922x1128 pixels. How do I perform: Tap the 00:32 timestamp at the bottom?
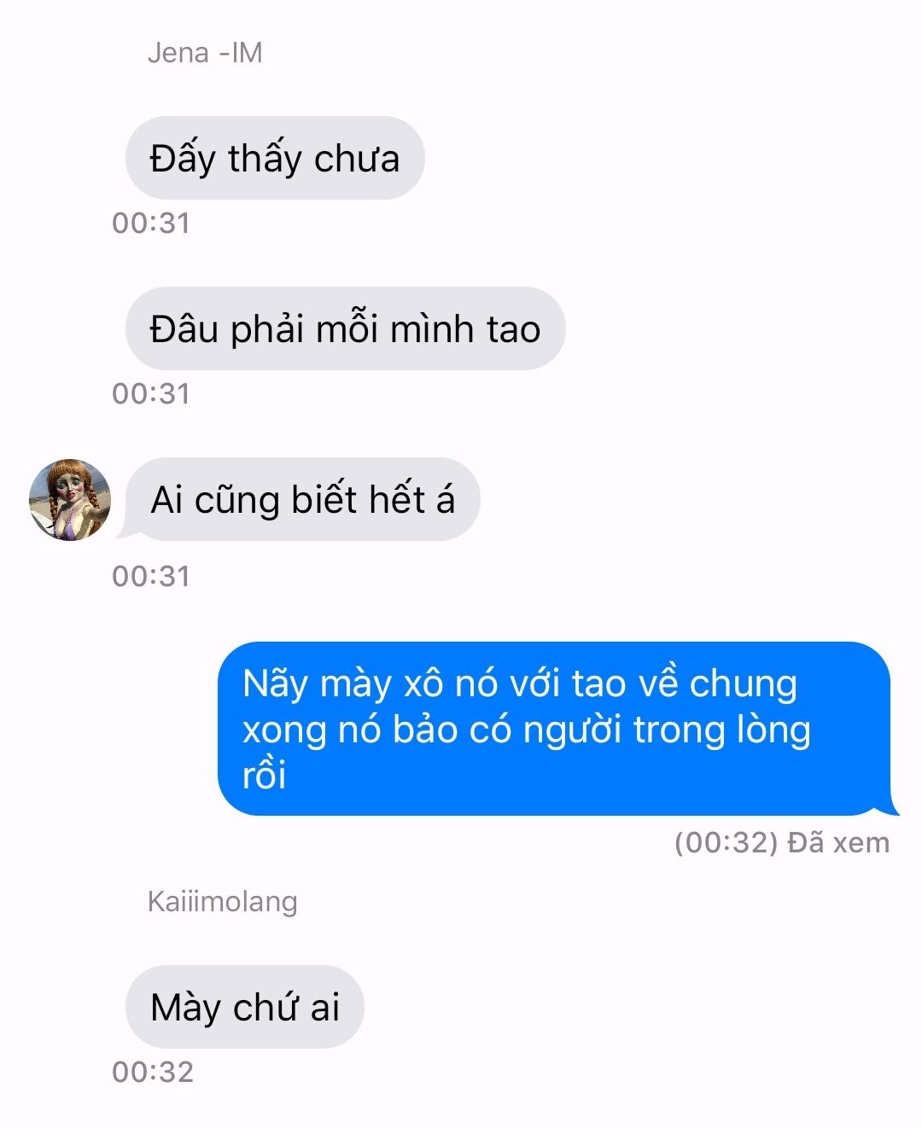tap(153, 1073)
